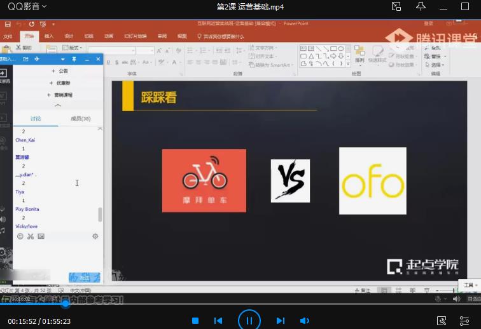Viewport: 481px width, 329px height.
Task: Open the QQ影音 toolbox icon
Action: [442, 321]
